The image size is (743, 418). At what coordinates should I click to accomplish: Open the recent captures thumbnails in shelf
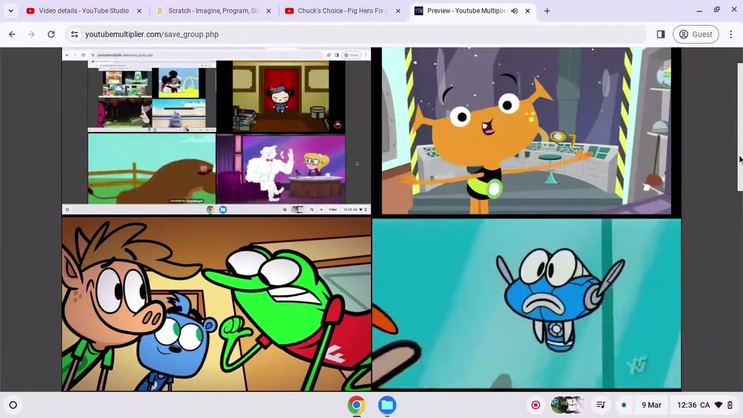[x=567, y=405]
